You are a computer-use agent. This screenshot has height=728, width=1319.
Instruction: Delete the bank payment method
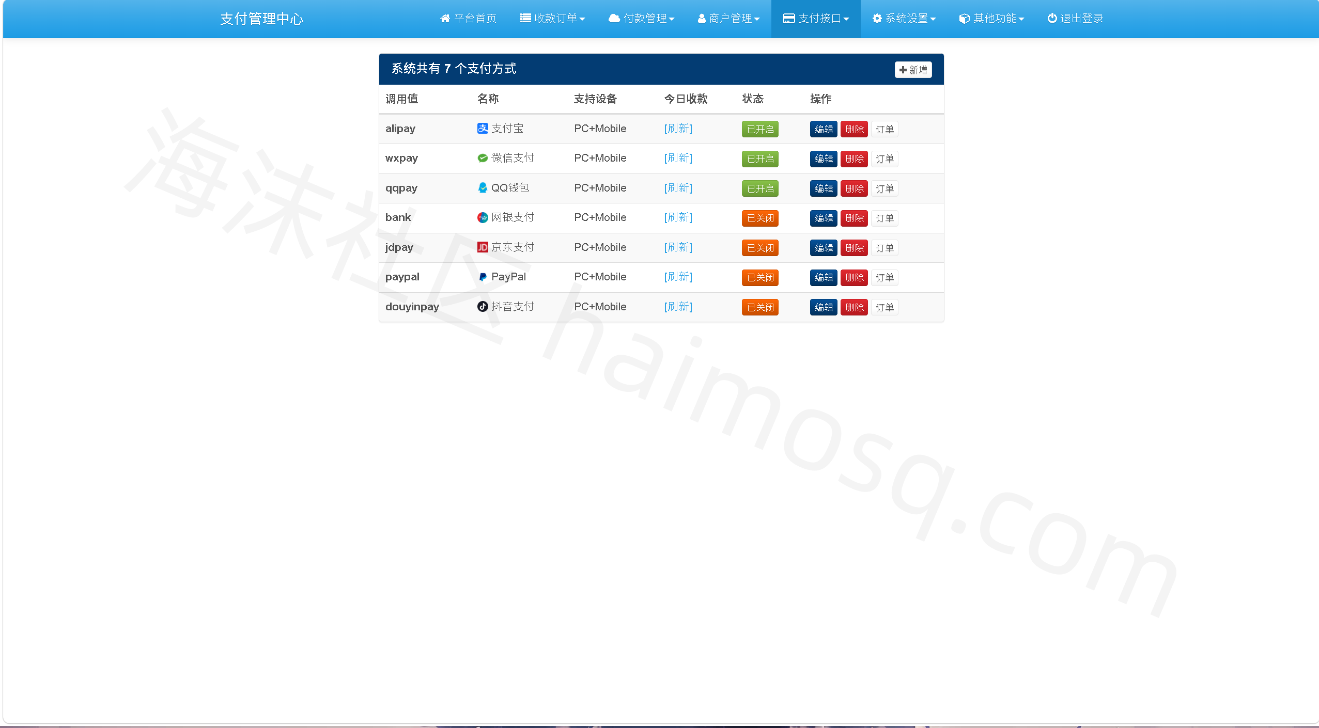coord(854,218)
